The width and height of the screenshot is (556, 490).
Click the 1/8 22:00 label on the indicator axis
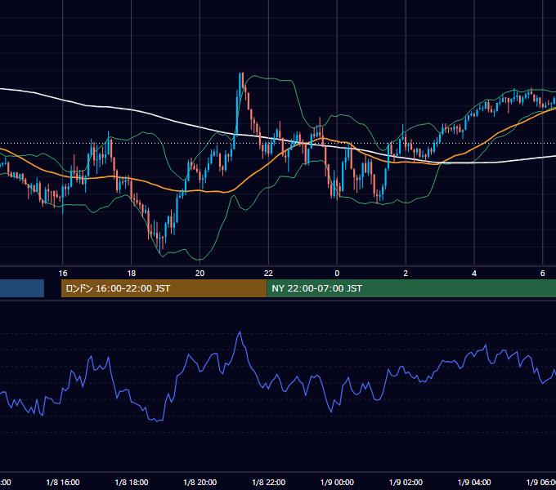click(x=268, y=483)
